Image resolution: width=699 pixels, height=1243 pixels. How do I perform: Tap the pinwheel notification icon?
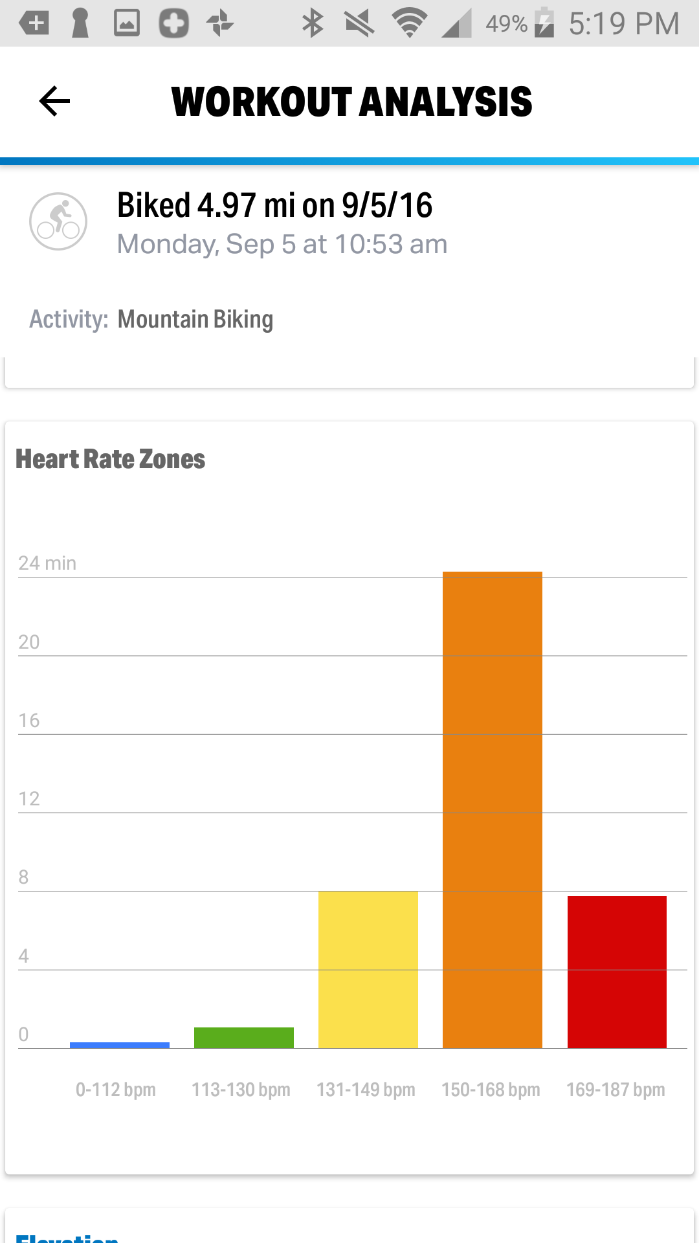click(220, 23)
